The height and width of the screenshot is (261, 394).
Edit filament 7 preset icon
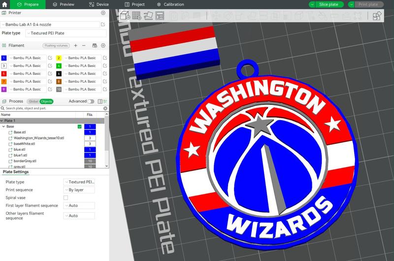(50, 81)
